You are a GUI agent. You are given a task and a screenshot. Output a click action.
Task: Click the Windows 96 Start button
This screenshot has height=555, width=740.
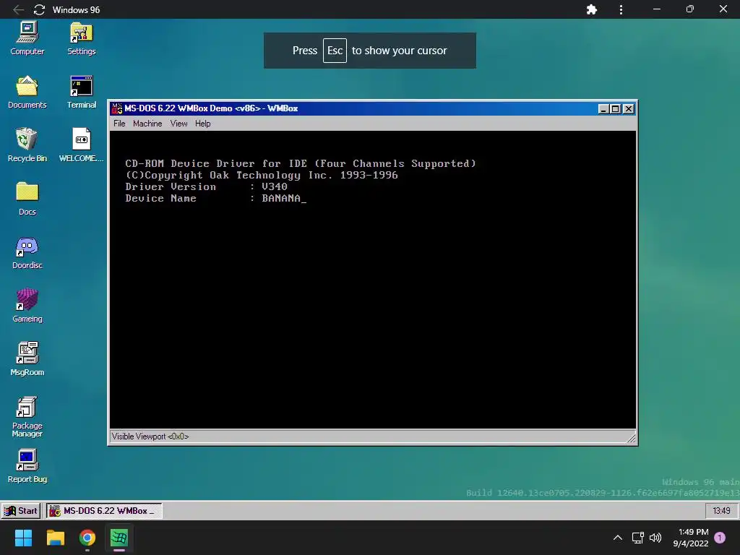pyautogui.click(x=21, y=511)
